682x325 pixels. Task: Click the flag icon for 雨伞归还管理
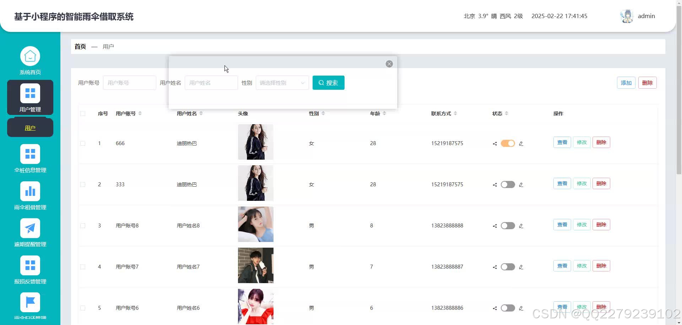(30, 303)
